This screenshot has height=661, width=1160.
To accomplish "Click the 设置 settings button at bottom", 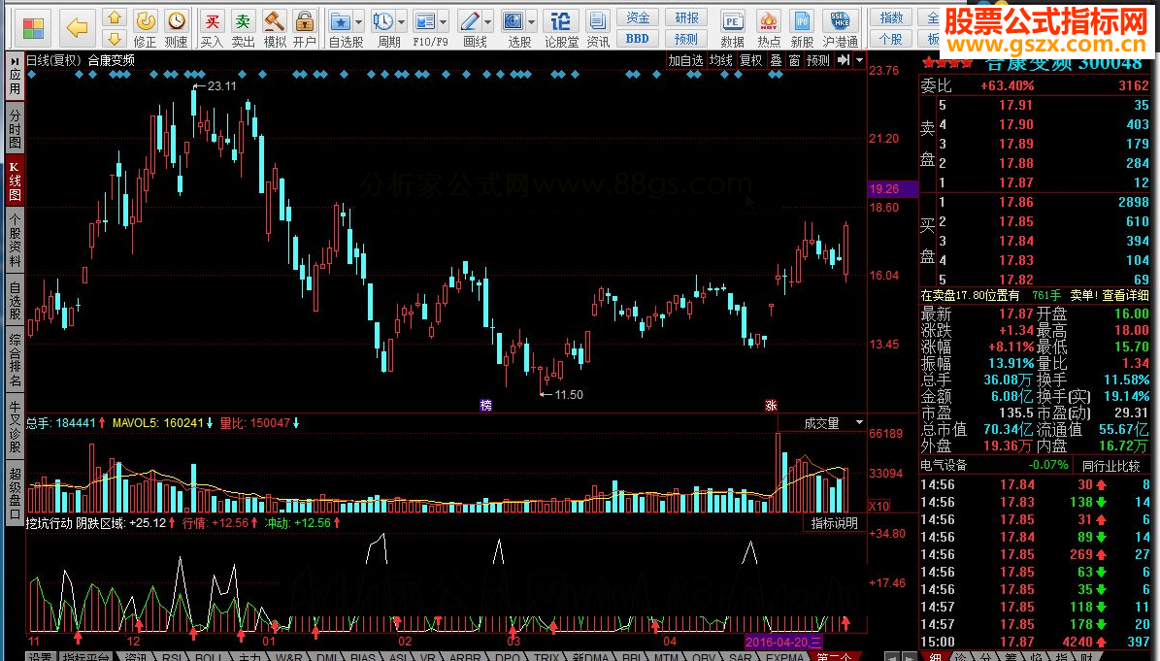I will pyautogui.click(x=40, y=656).
